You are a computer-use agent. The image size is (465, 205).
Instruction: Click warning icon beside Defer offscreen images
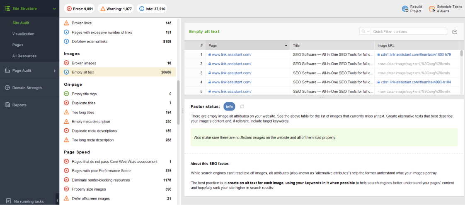click(66, 198)
